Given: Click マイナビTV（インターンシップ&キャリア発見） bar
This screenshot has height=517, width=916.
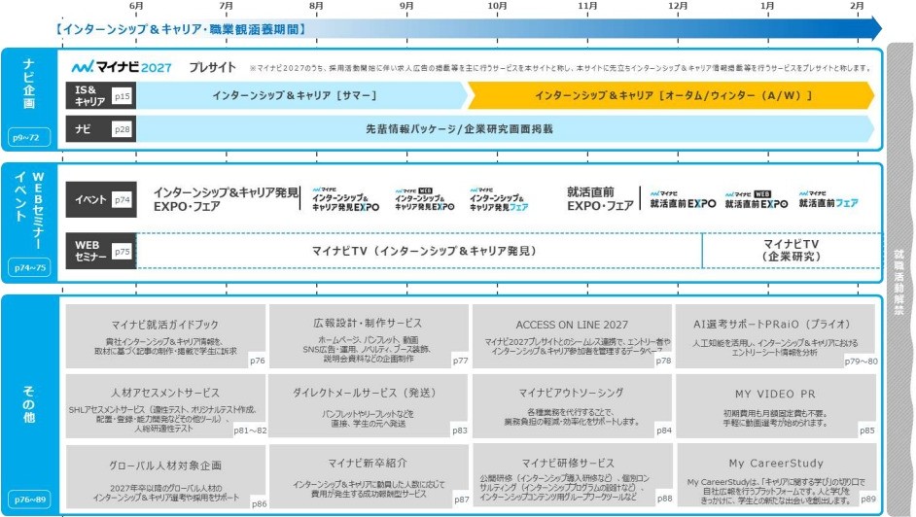Looking at the screenshot, I should (x=419, y=251).
